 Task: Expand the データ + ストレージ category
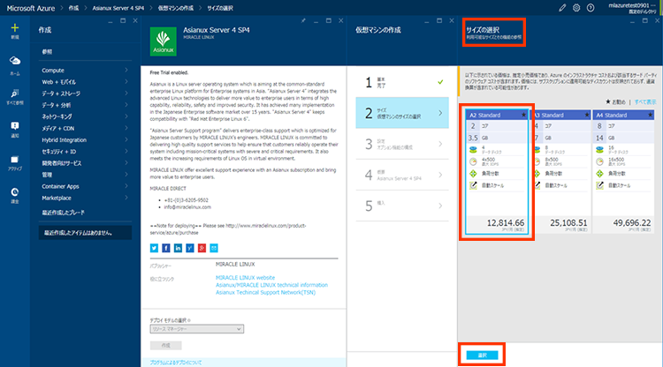click(85, 94)
